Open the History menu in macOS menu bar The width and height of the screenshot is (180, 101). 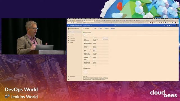[x=83, y=19]
